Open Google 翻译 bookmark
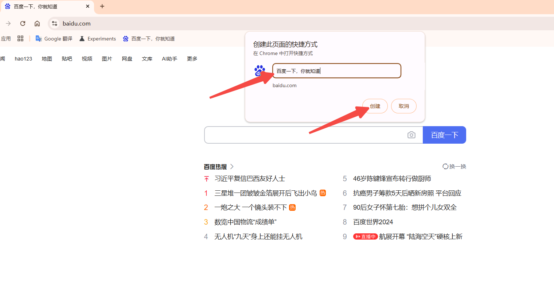Viewport: 554px width, 299px height. pyautogui.click(x=54, y=39)
